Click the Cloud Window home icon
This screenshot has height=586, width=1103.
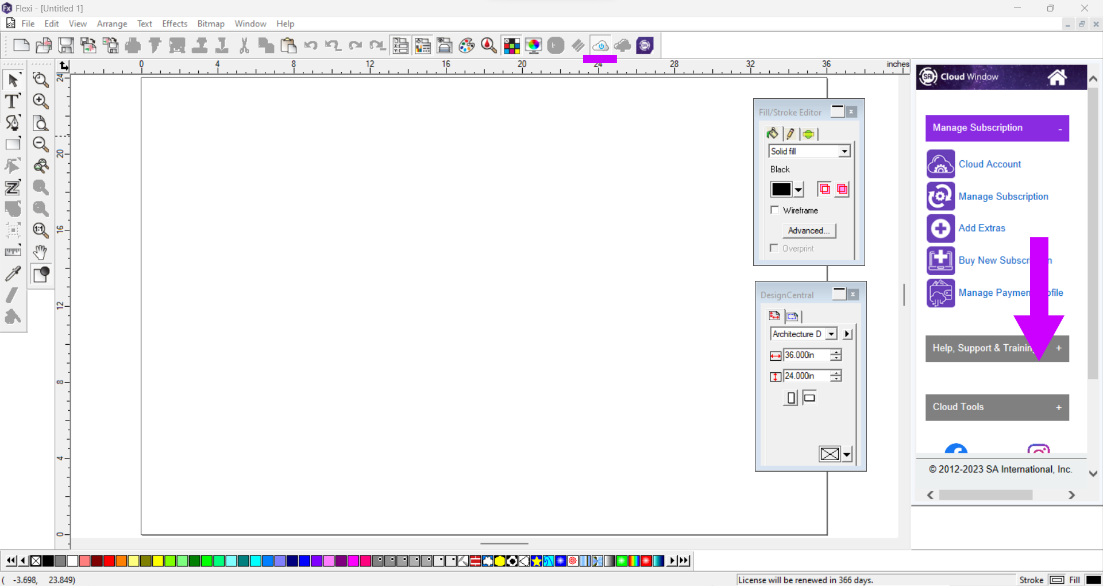1057,77
